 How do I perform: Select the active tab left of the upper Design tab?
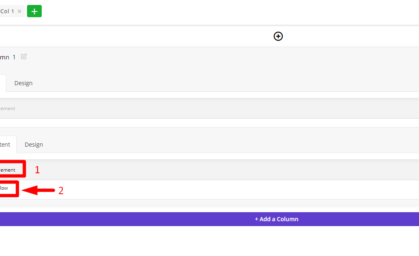pos(3,83)
